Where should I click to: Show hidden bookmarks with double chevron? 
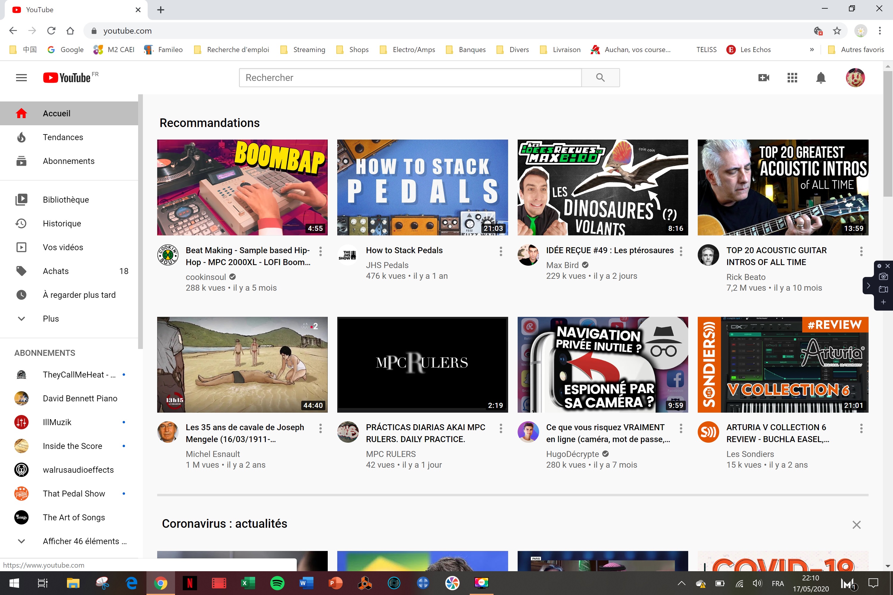click(812, 50)
